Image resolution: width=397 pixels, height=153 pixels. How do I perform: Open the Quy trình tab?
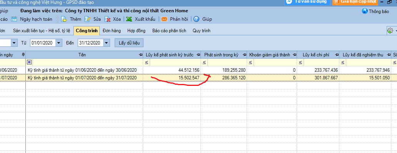(x=201, y=31)
